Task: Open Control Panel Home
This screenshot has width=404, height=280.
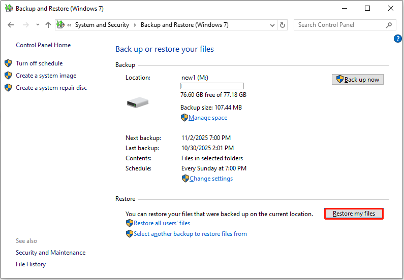Action: pyautogui.click(x=43, y=45)
